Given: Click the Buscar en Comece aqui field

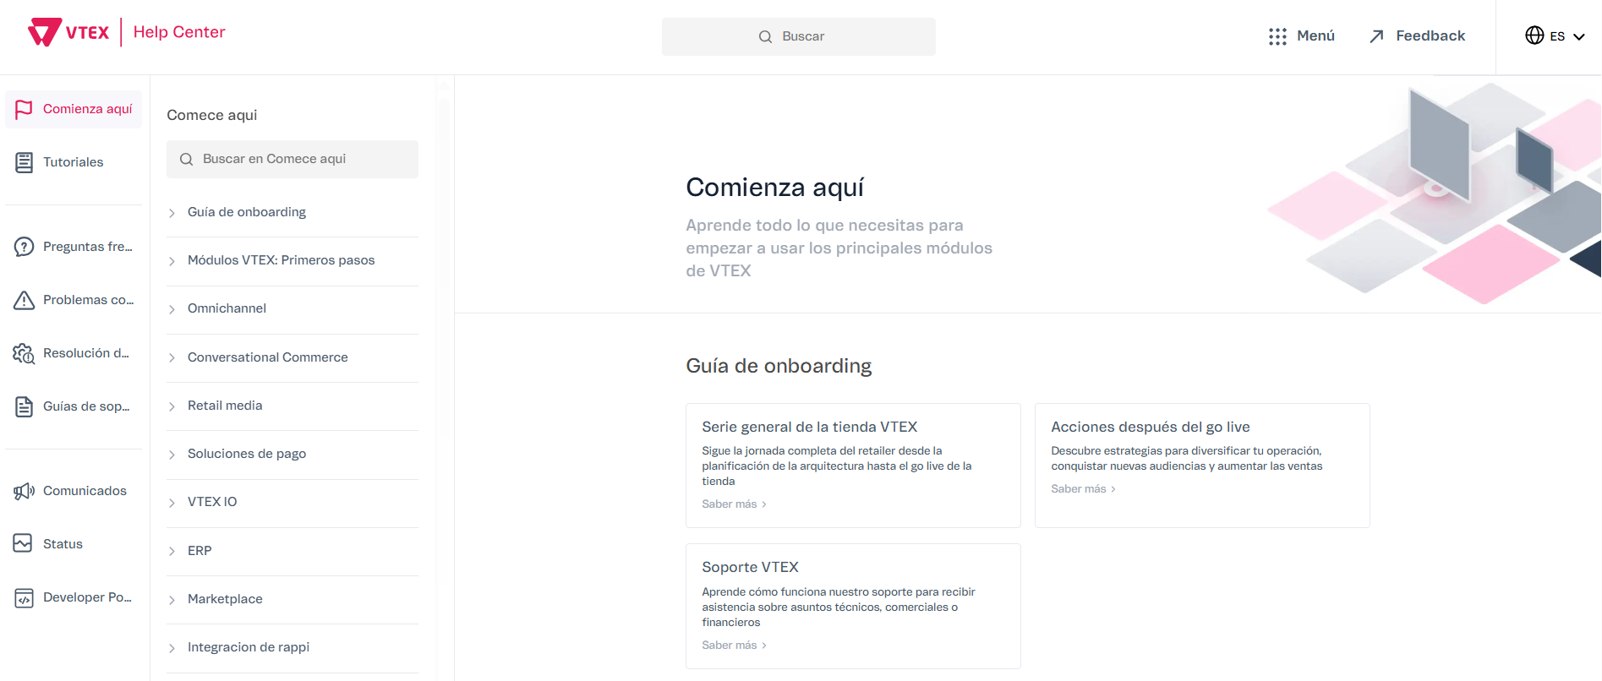Looking at the screenshot, I should pyautogui.click(x=293, y=159).
